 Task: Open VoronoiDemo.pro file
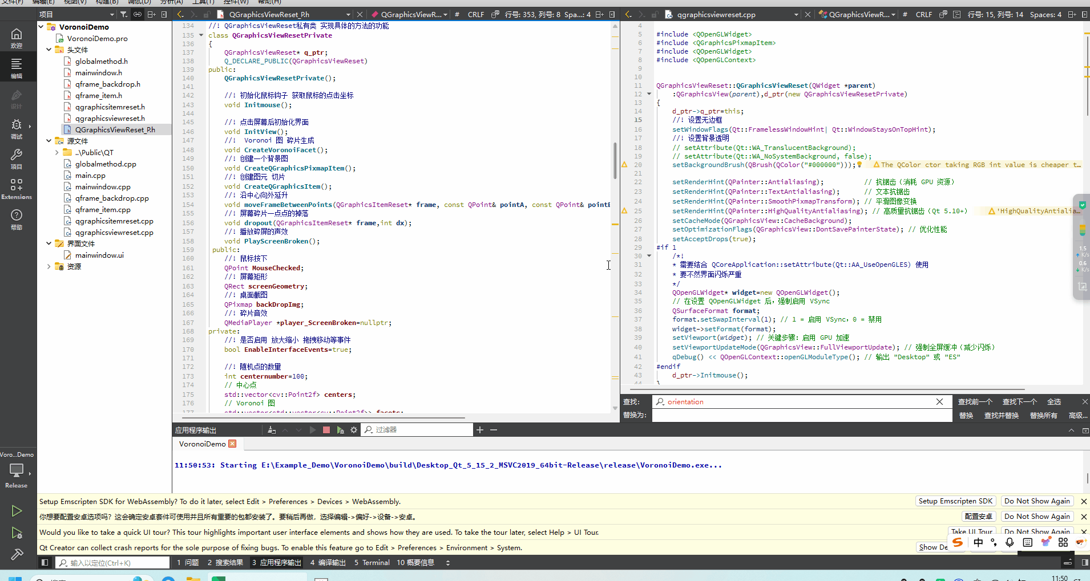coord(97,38)
